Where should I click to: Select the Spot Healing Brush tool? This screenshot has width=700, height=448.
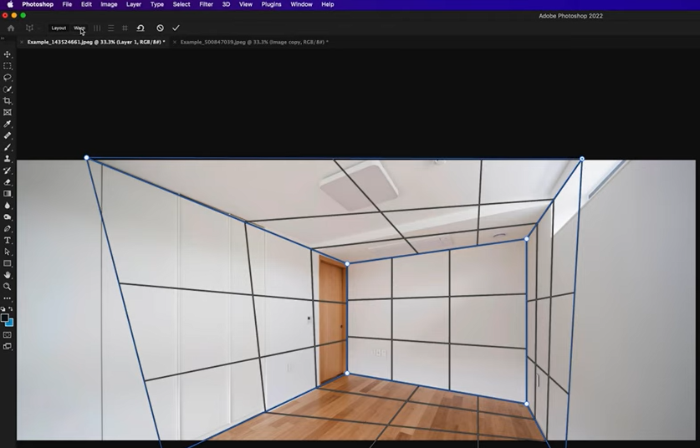point(8,135)
